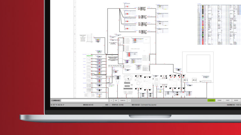Toggle the green LAYER button
This screenshot has height=135, width=241.
211,100
